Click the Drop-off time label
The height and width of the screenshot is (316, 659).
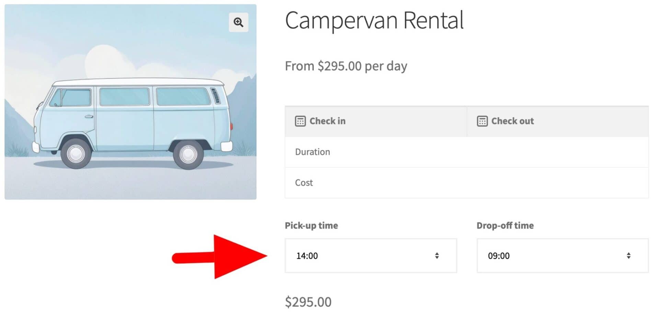click(x=505, y=226)
